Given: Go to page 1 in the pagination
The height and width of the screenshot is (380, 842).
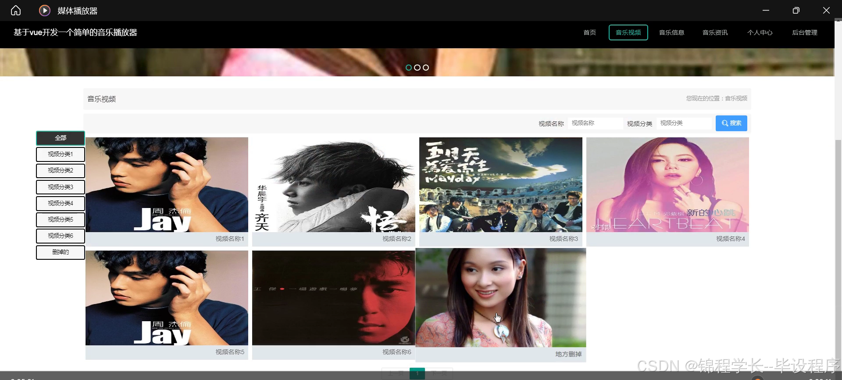Looking at the screenshot, I should [x=417, y=373].
